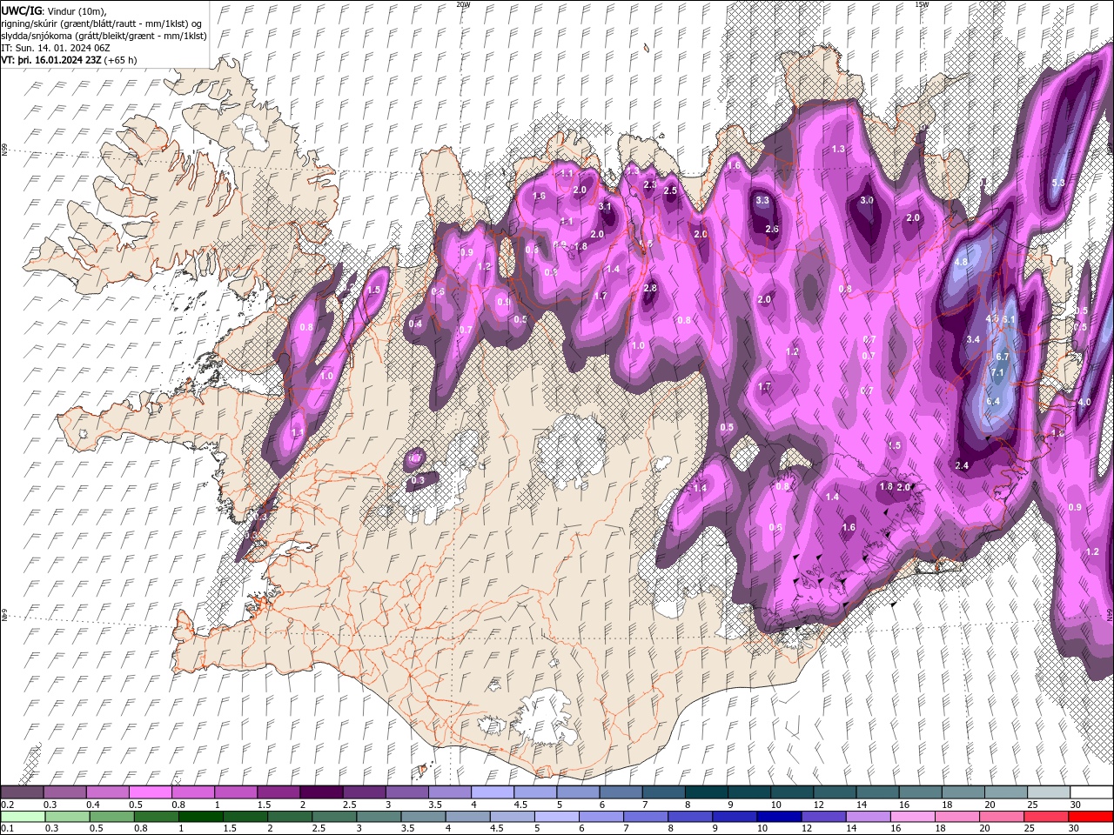Screen dimensions: 1114x835
Task: Click the 5.3 value near the northeast edge
Action: [1058, 183]
